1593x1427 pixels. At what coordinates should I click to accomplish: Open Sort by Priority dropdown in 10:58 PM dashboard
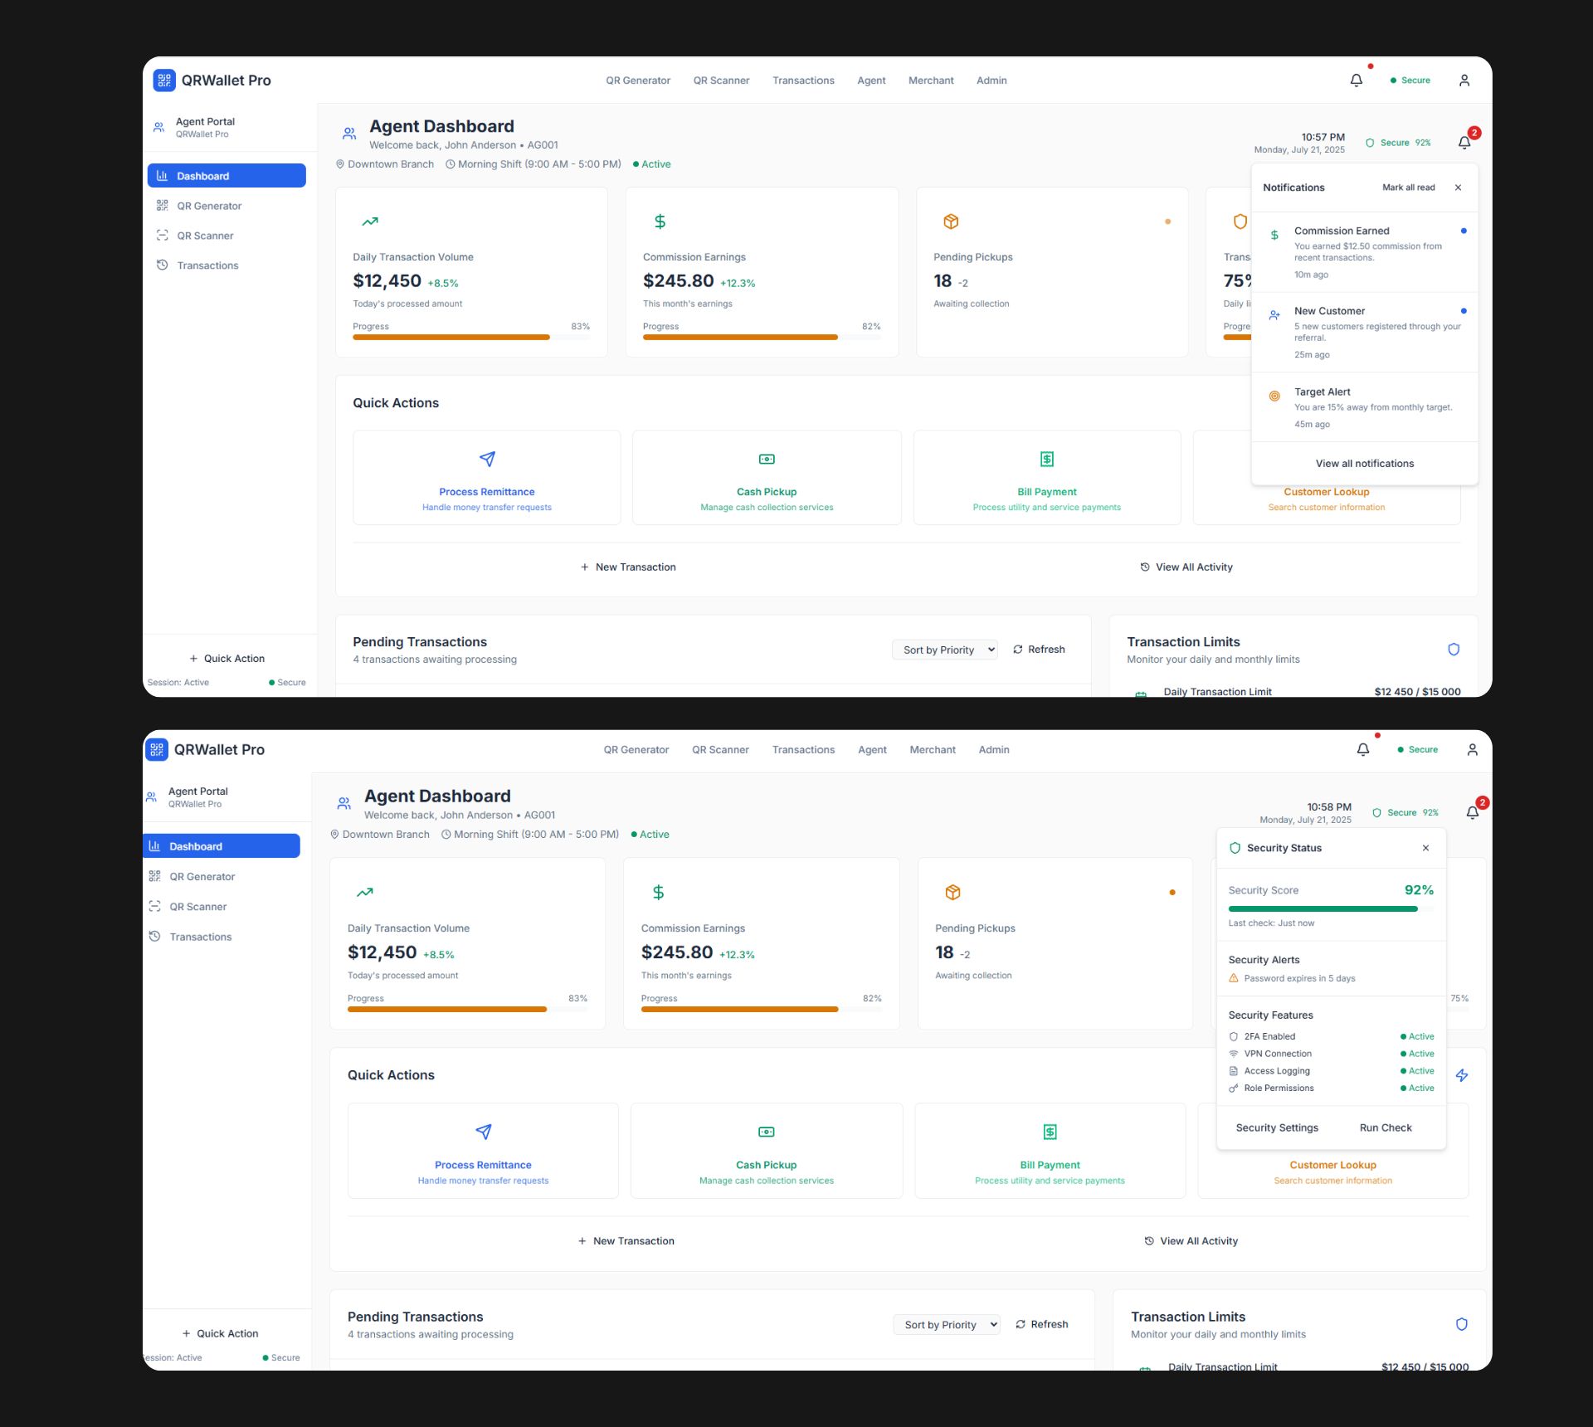pos(947,1325)
